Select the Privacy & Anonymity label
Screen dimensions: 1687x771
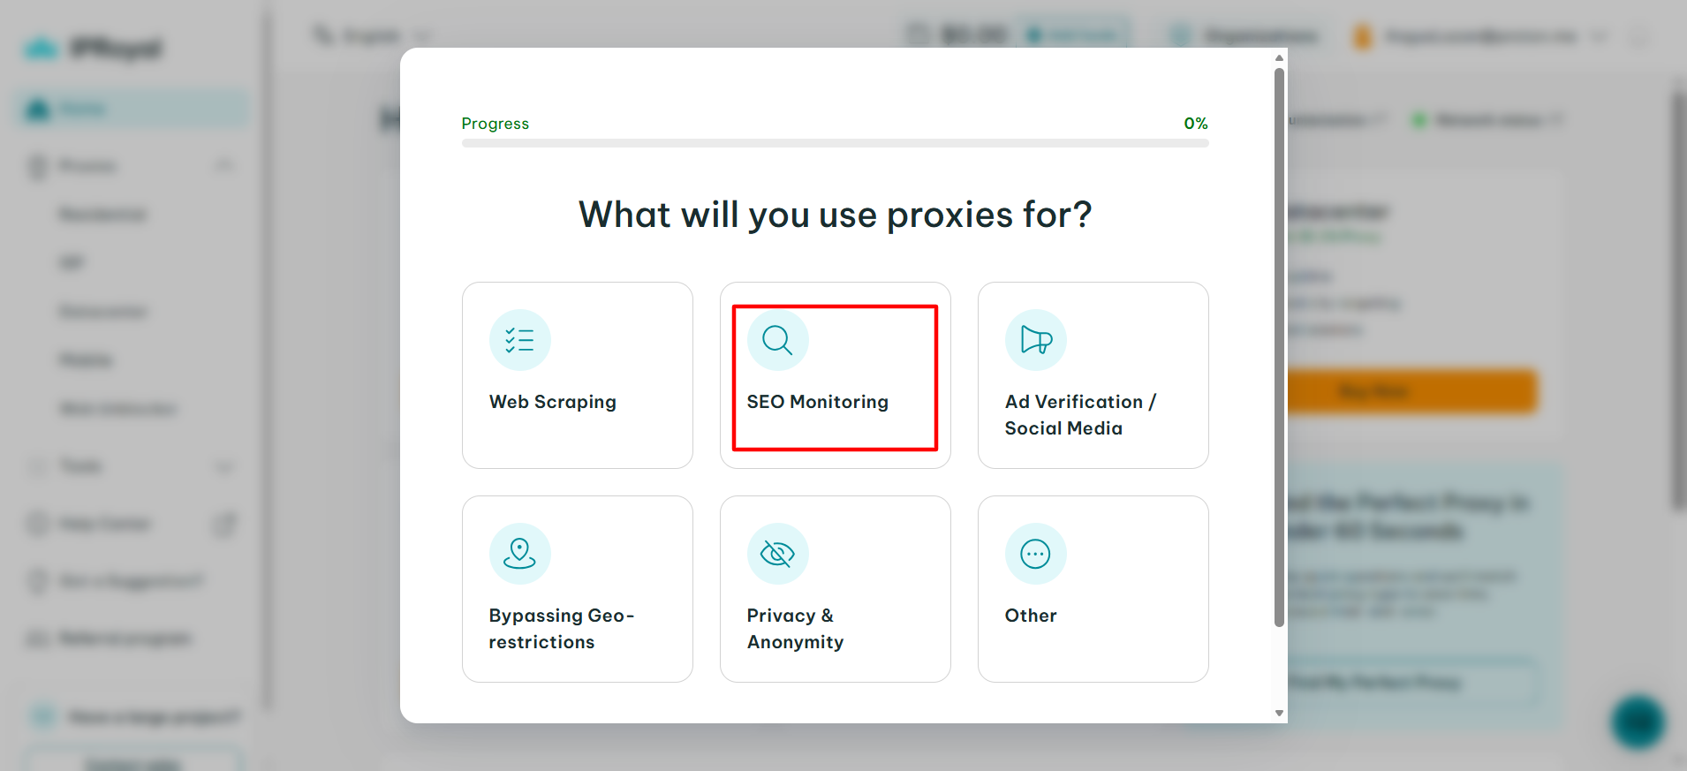point(795,629)
